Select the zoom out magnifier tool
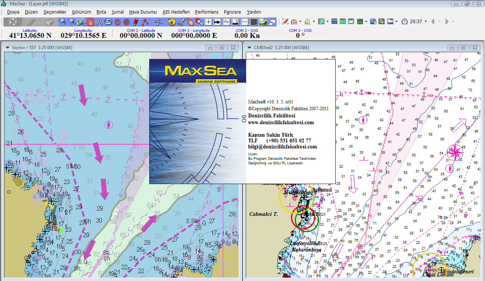 72,22
